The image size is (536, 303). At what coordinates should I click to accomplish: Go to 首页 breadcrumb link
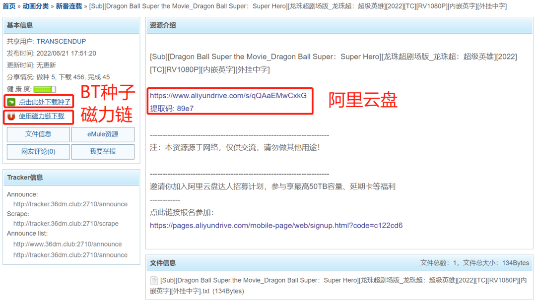click(9, 6)
